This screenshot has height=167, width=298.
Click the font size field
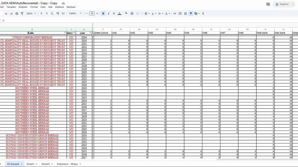tap(92, 13)
